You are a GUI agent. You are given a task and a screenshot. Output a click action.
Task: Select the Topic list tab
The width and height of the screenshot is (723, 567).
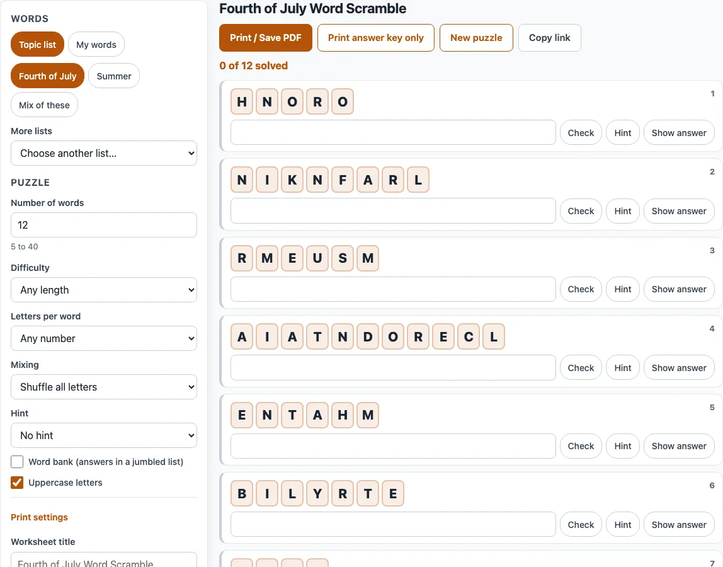[x=37, y=44]
